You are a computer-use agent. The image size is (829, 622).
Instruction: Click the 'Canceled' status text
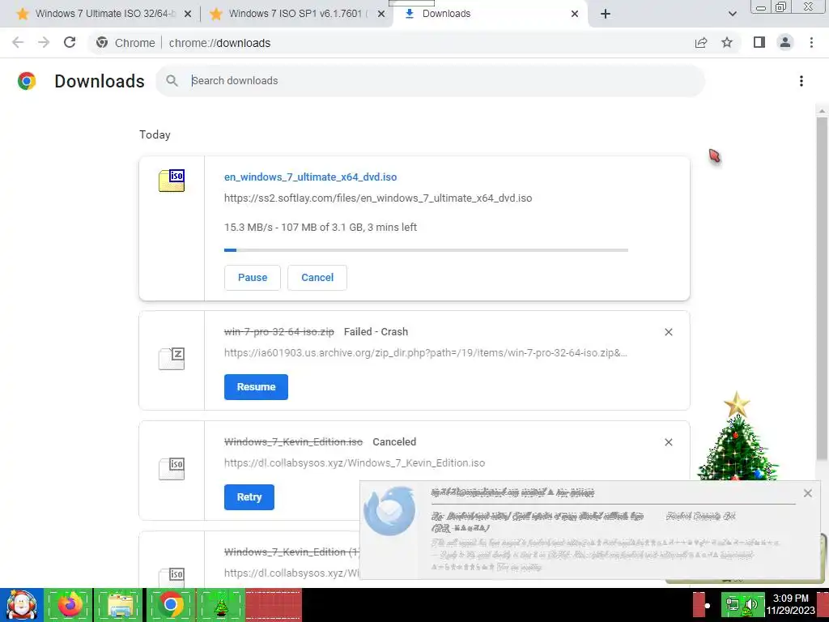click(x=394, y=441)
